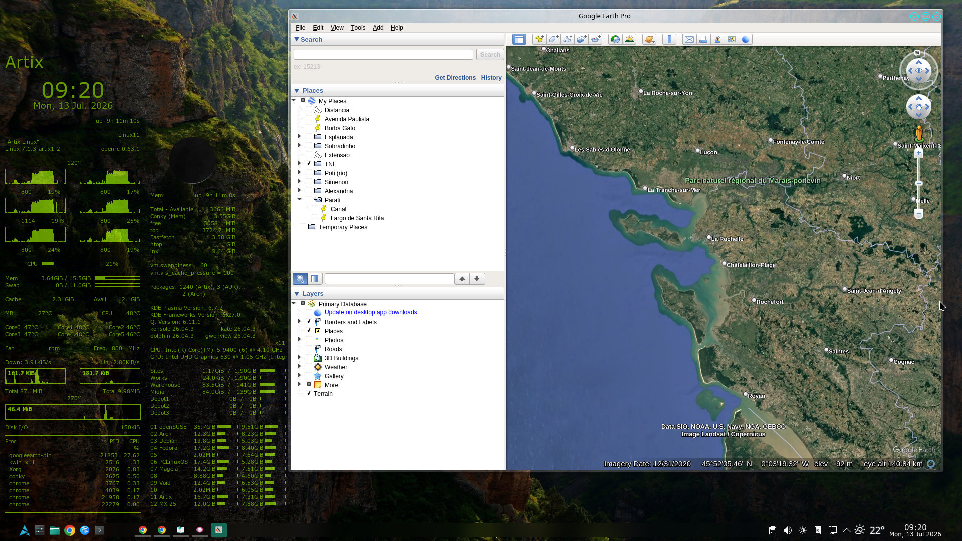Open the Tools menu

tap(358, 28)
